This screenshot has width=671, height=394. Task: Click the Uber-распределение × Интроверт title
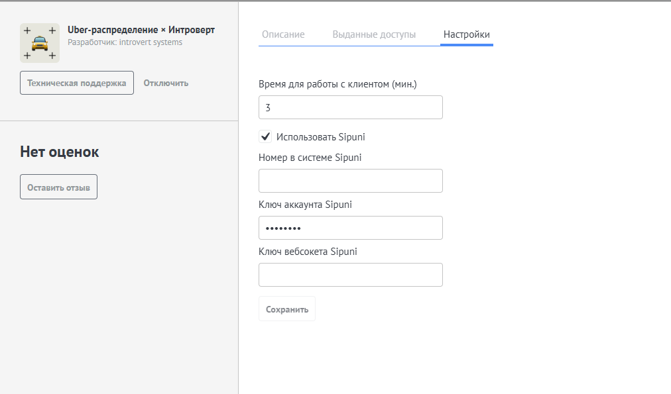tap(141, 30)
